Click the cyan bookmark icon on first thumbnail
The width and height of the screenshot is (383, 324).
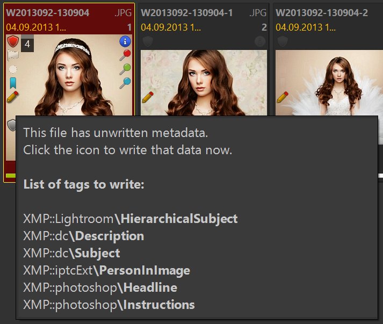pyautogui.click(x=13, y=83)
